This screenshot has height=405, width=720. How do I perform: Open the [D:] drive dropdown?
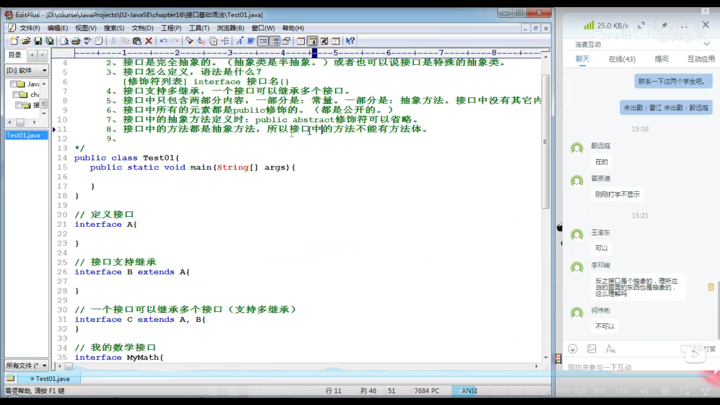tap(44, 70)
